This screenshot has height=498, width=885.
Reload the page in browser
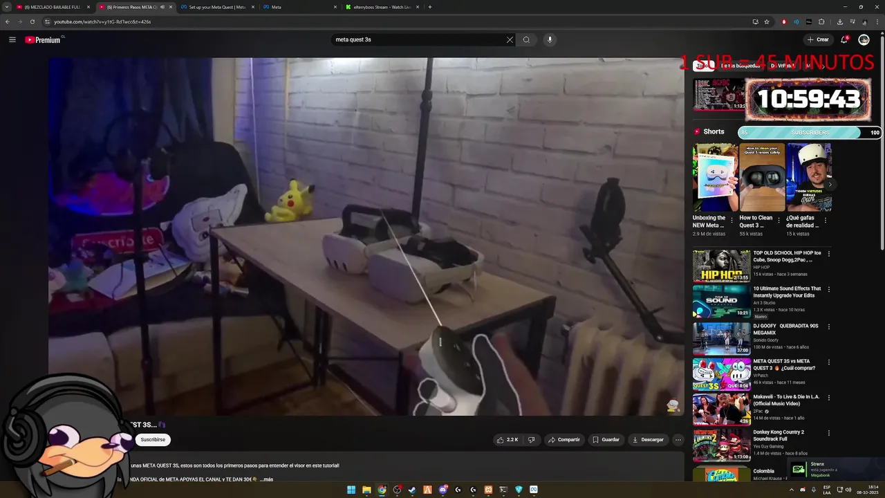(32, 21)
